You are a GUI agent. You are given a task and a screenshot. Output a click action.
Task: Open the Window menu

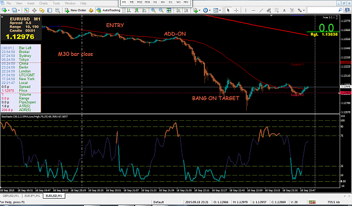pos(70,3)
